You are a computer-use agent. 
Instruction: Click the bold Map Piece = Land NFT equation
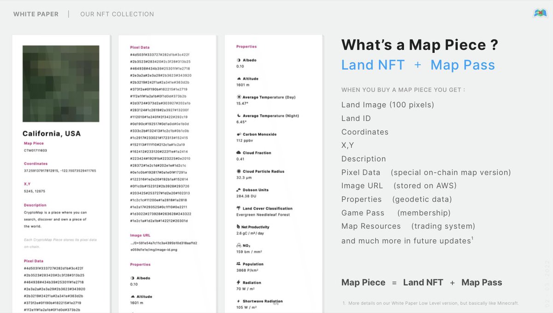pyautogui.click(x=422, y=283)
